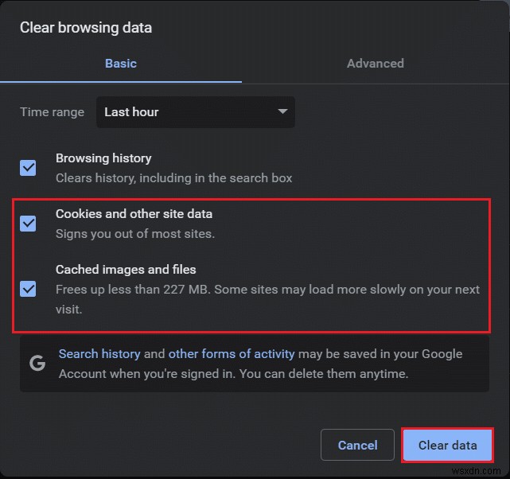Select the Cookies and other site data label
Viewport: 510px width, 479px height.
(x=134, y=214)
